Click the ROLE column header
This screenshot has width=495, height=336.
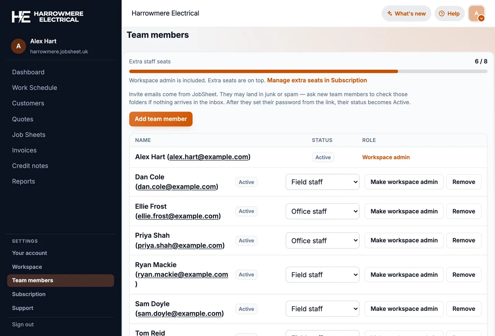369,140
